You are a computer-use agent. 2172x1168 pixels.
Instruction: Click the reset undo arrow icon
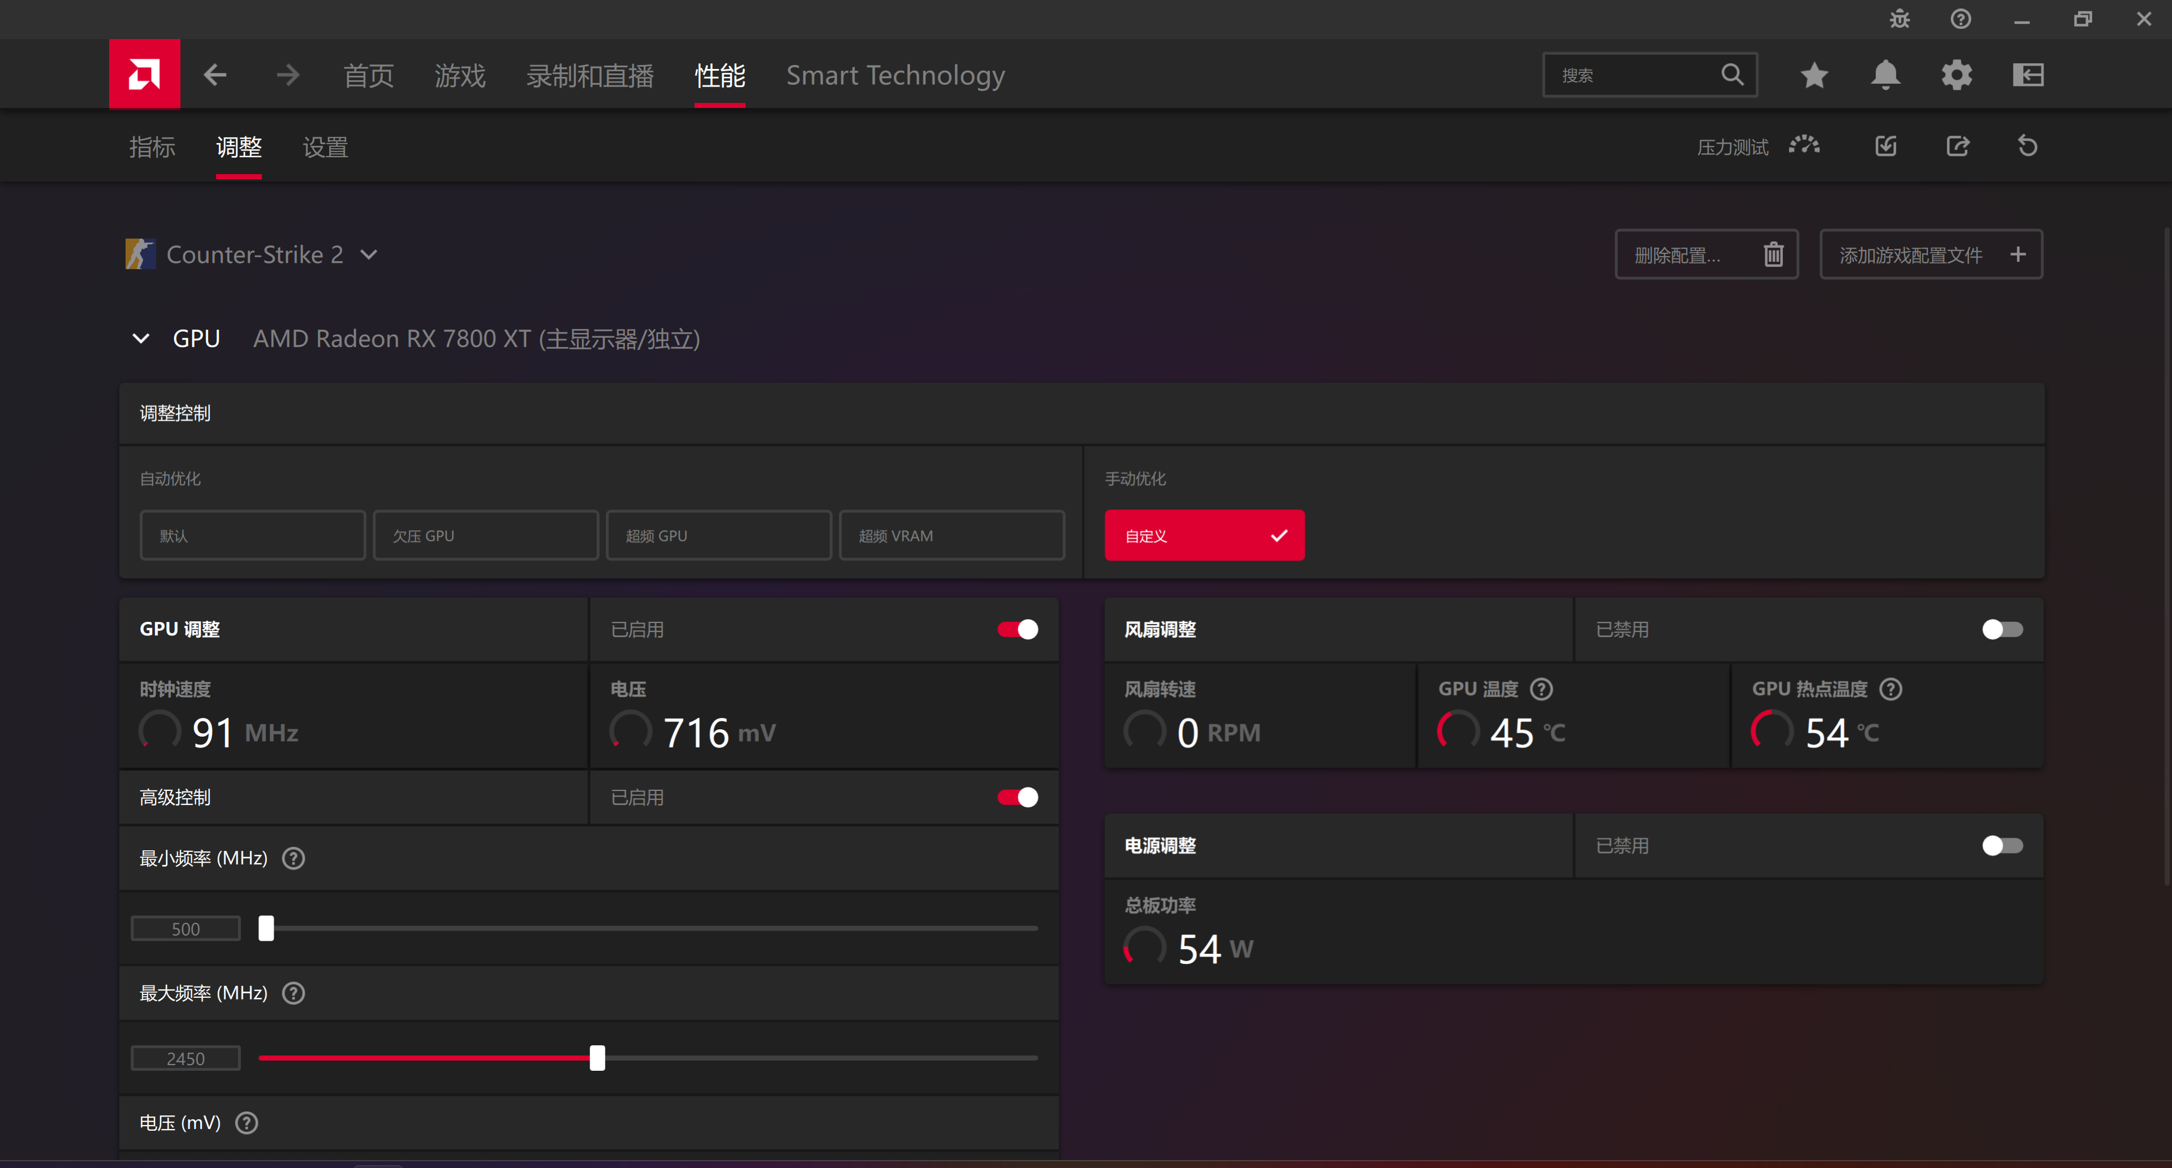[x=2028, y=146]
